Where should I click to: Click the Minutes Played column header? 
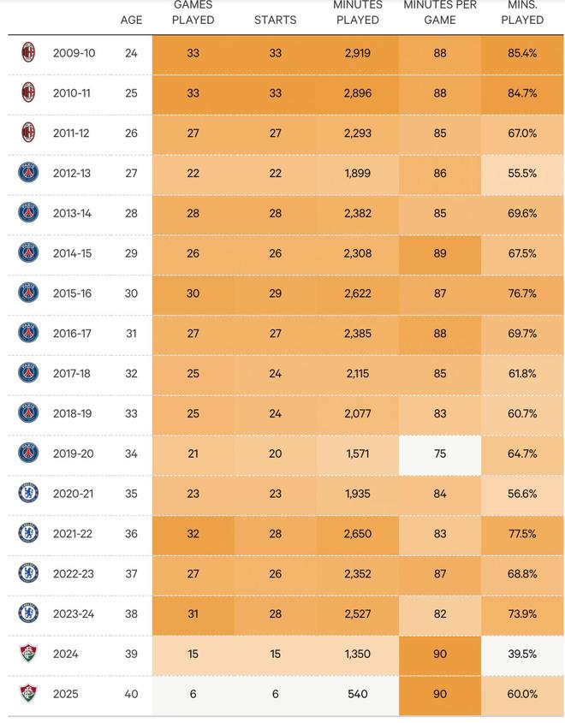tap(357, 13)
